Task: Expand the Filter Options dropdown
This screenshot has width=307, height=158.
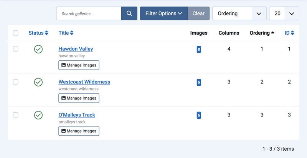Action: click(163, 13)
